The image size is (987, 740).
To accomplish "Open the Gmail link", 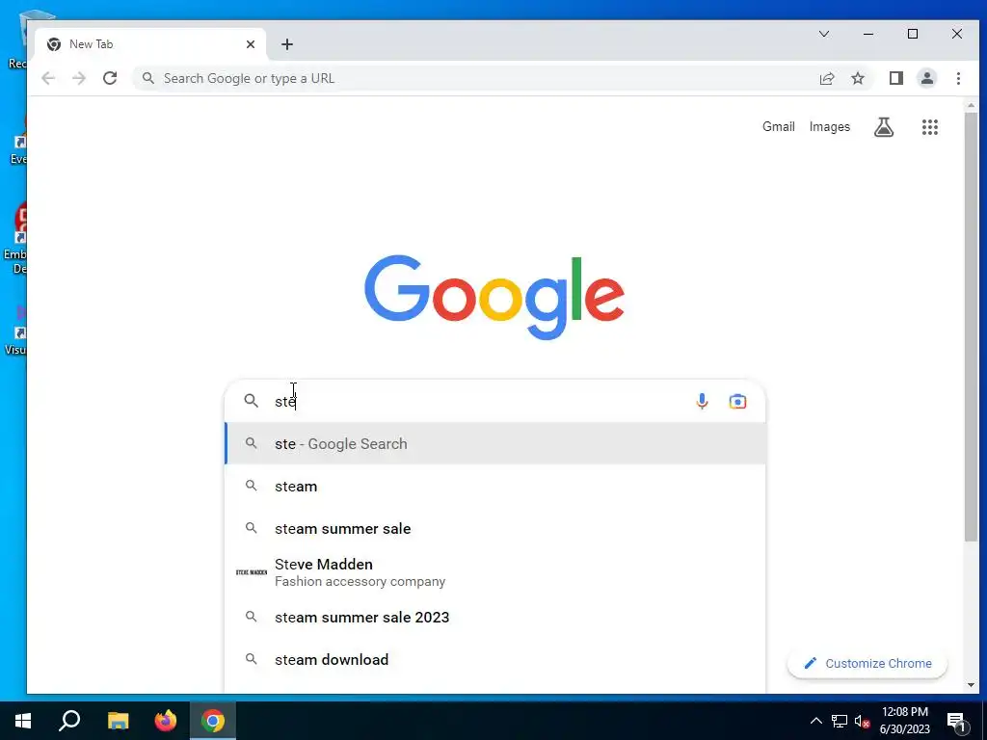I will (x=779, y=126).
